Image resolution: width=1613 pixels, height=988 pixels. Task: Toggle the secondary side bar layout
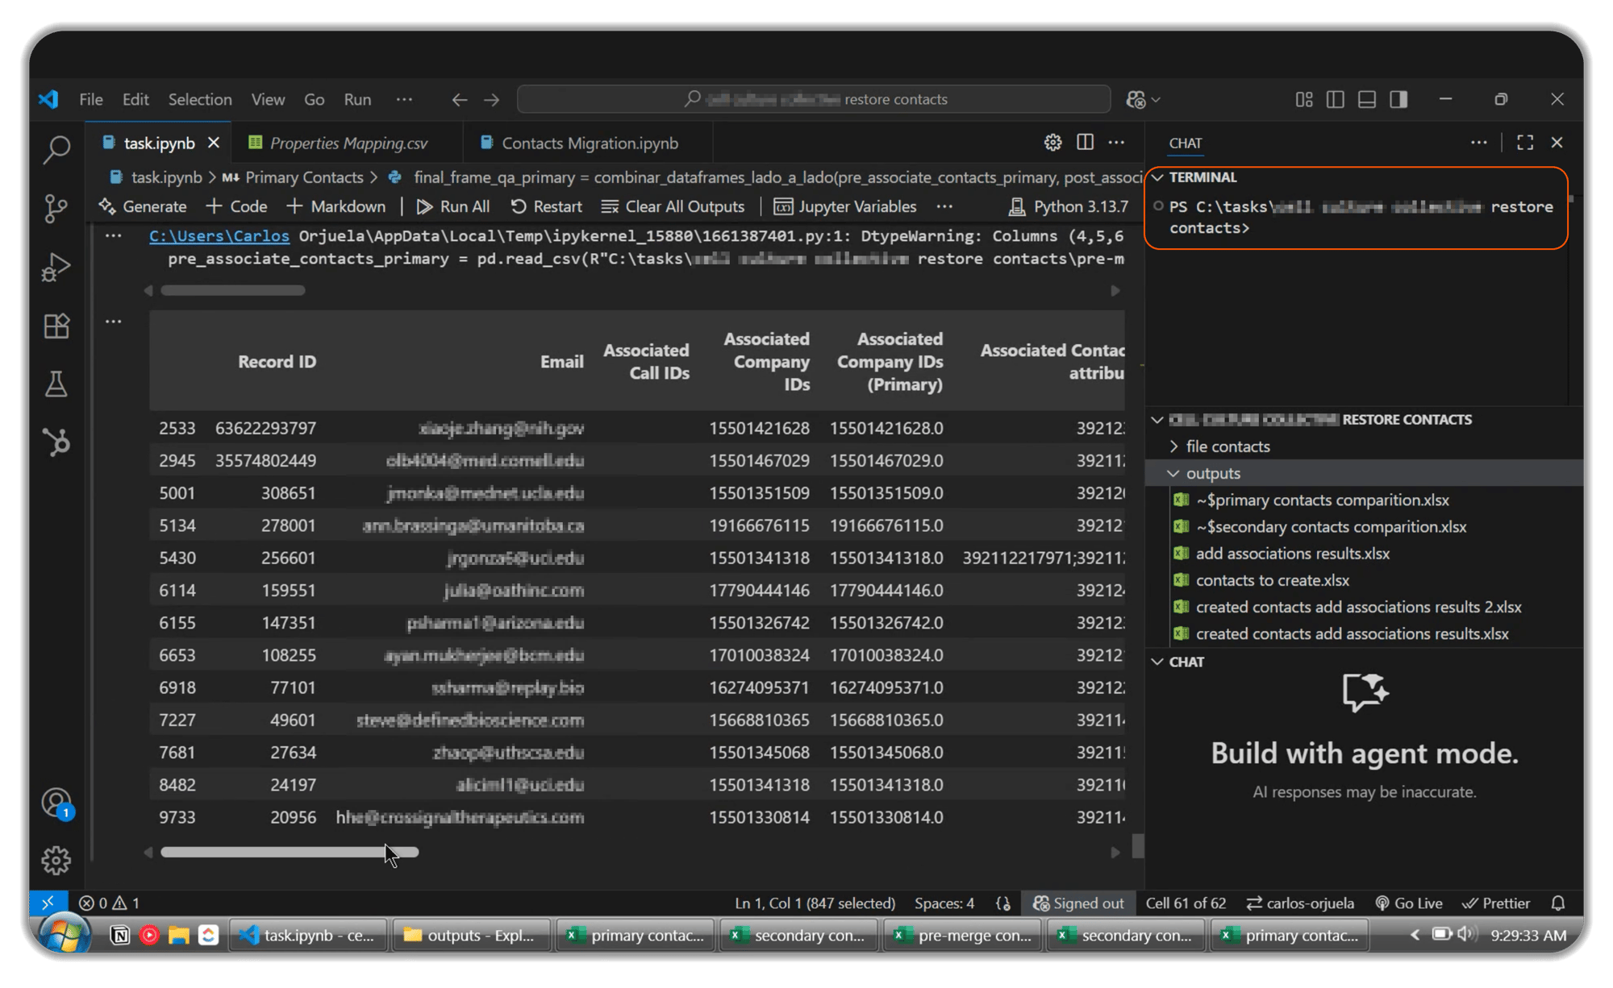point(1398,99)
